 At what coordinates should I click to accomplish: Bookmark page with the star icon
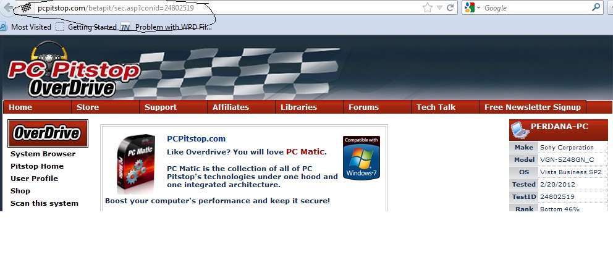pos(428,7)
